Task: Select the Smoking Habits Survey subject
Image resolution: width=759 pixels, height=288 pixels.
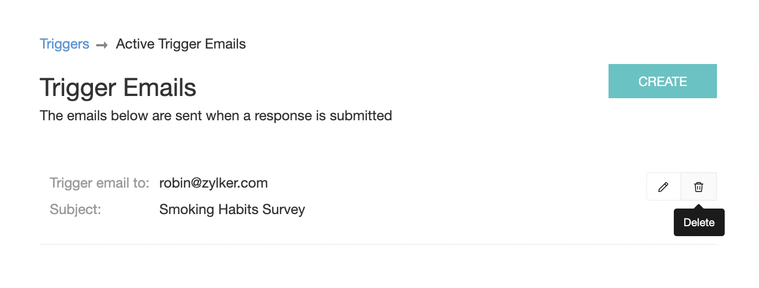Action: pyautogui.click(x=232, y=210)
